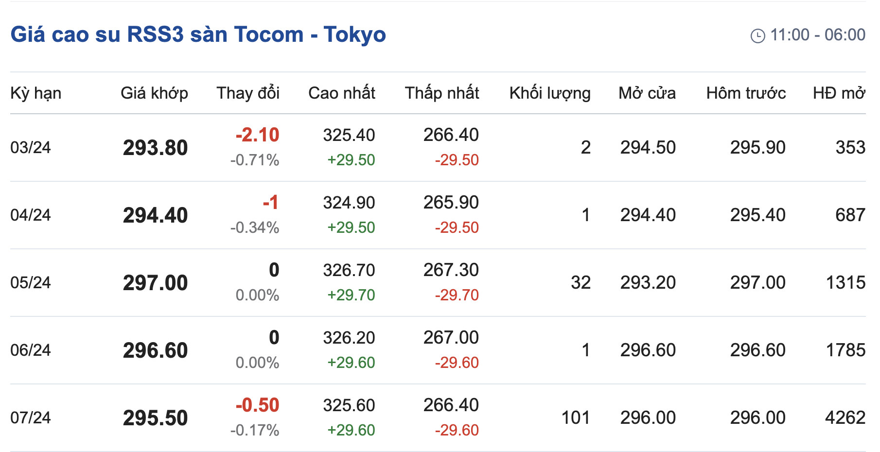Select the Kỳ hạn column header
The height and width of the screenshot is (452, 880).
tap(35, 93)
